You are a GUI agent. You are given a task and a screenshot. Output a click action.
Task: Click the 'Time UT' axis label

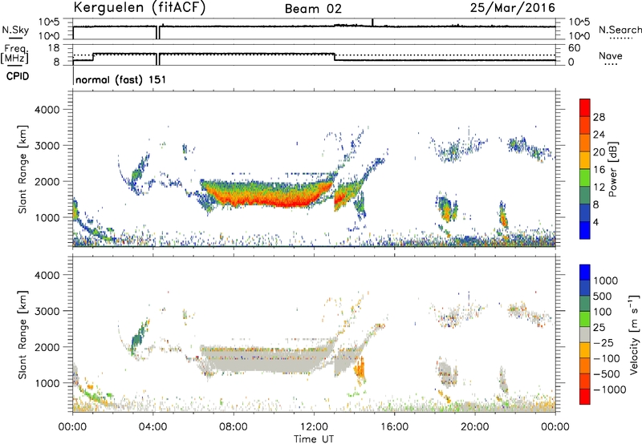point(314,439)
